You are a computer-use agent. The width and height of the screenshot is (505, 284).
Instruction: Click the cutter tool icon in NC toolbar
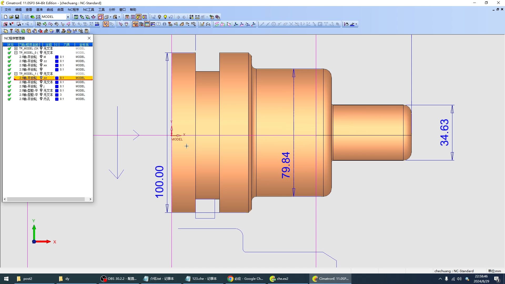pos(11,31)
